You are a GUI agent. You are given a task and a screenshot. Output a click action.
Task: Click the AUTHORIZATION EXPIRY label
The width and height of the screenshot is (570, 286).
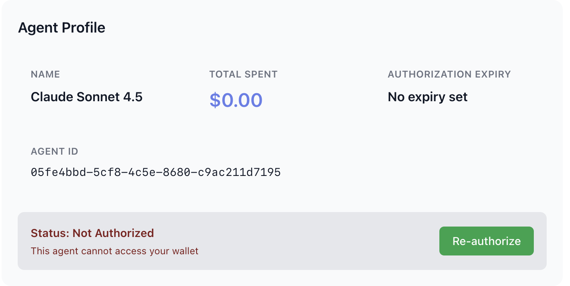pyautogui.click(x=449, y=74)
